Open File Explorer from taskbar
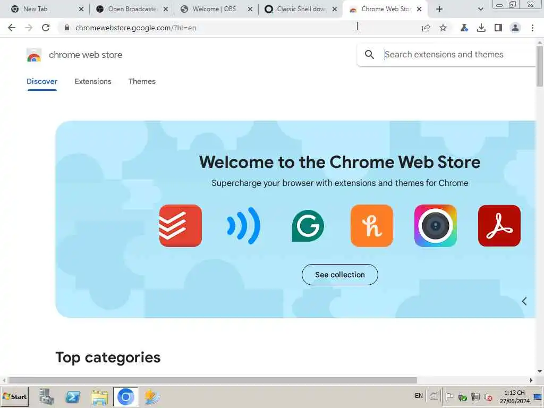544x408 pixels. [x=99, y=397]
